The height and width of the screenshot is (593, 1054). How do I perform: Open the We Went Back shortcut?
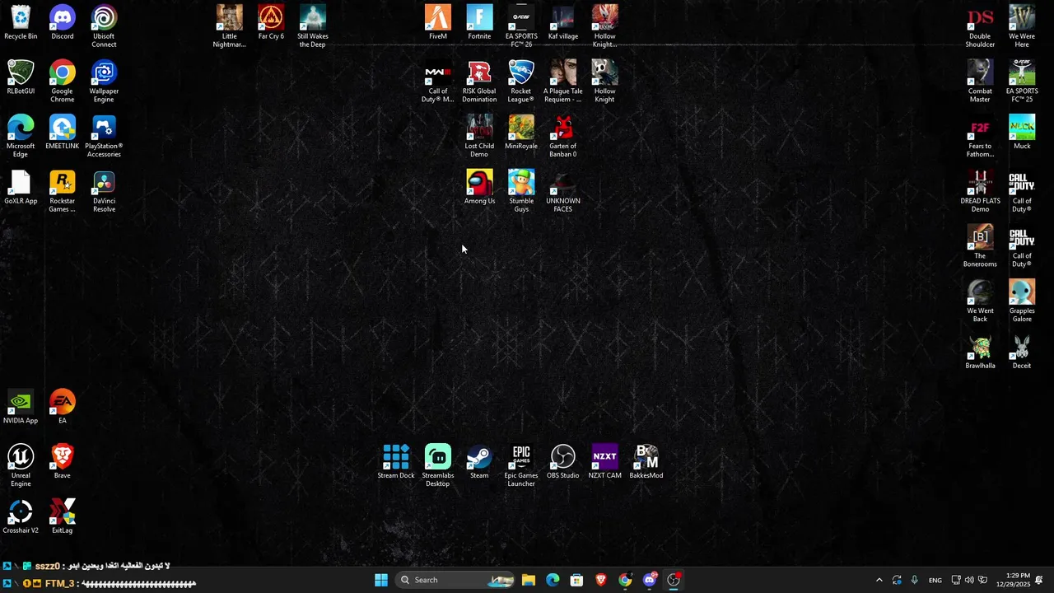tap(980, 301)
